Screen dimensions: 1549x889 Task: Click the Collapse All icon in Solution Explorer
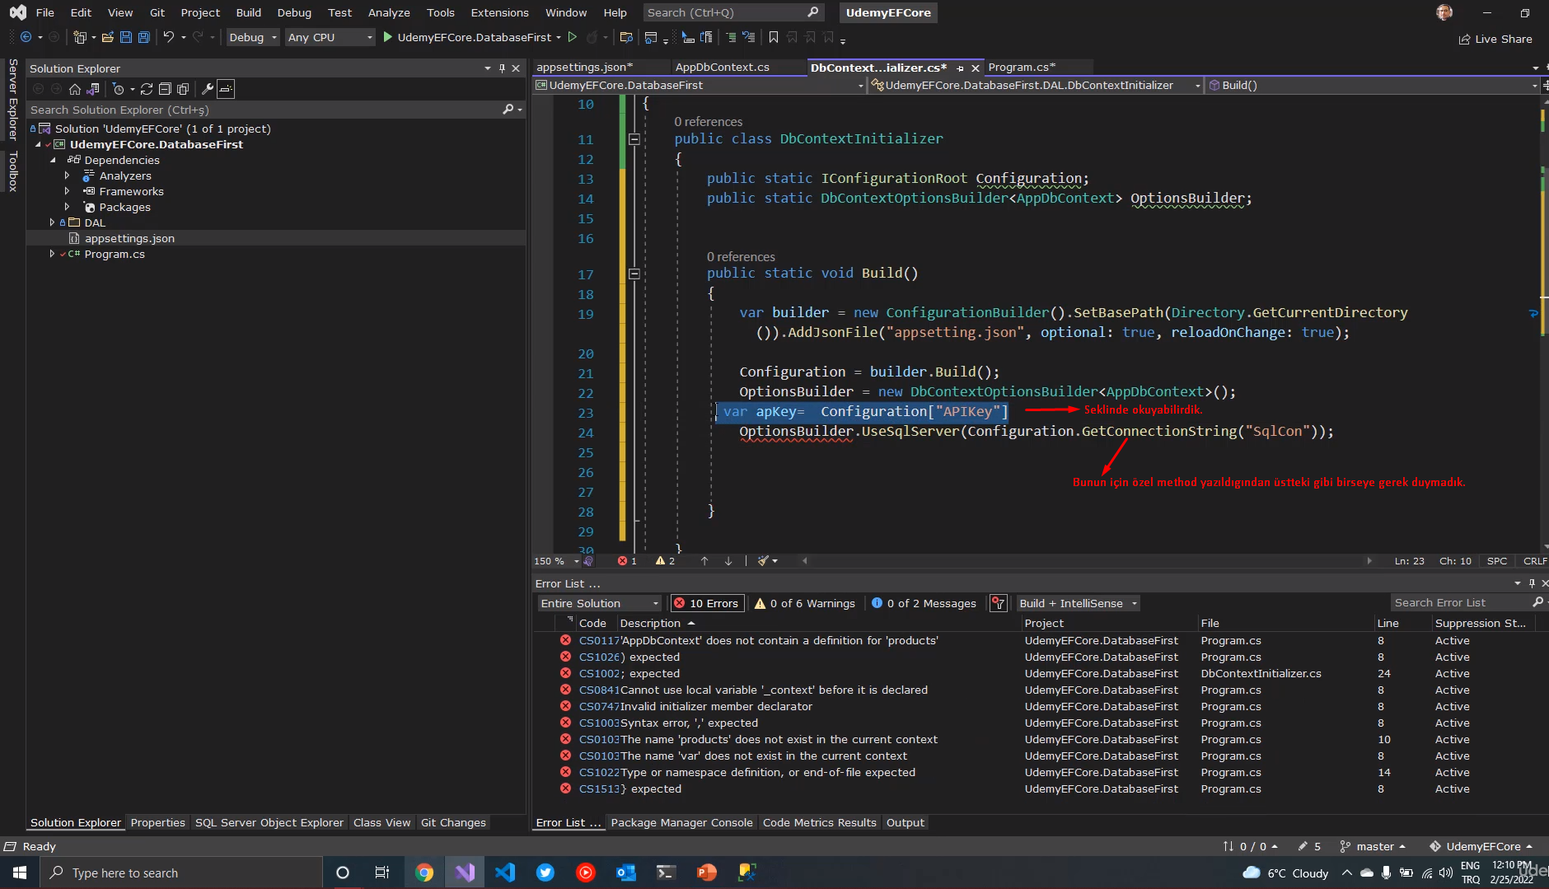tap(166, 89)
